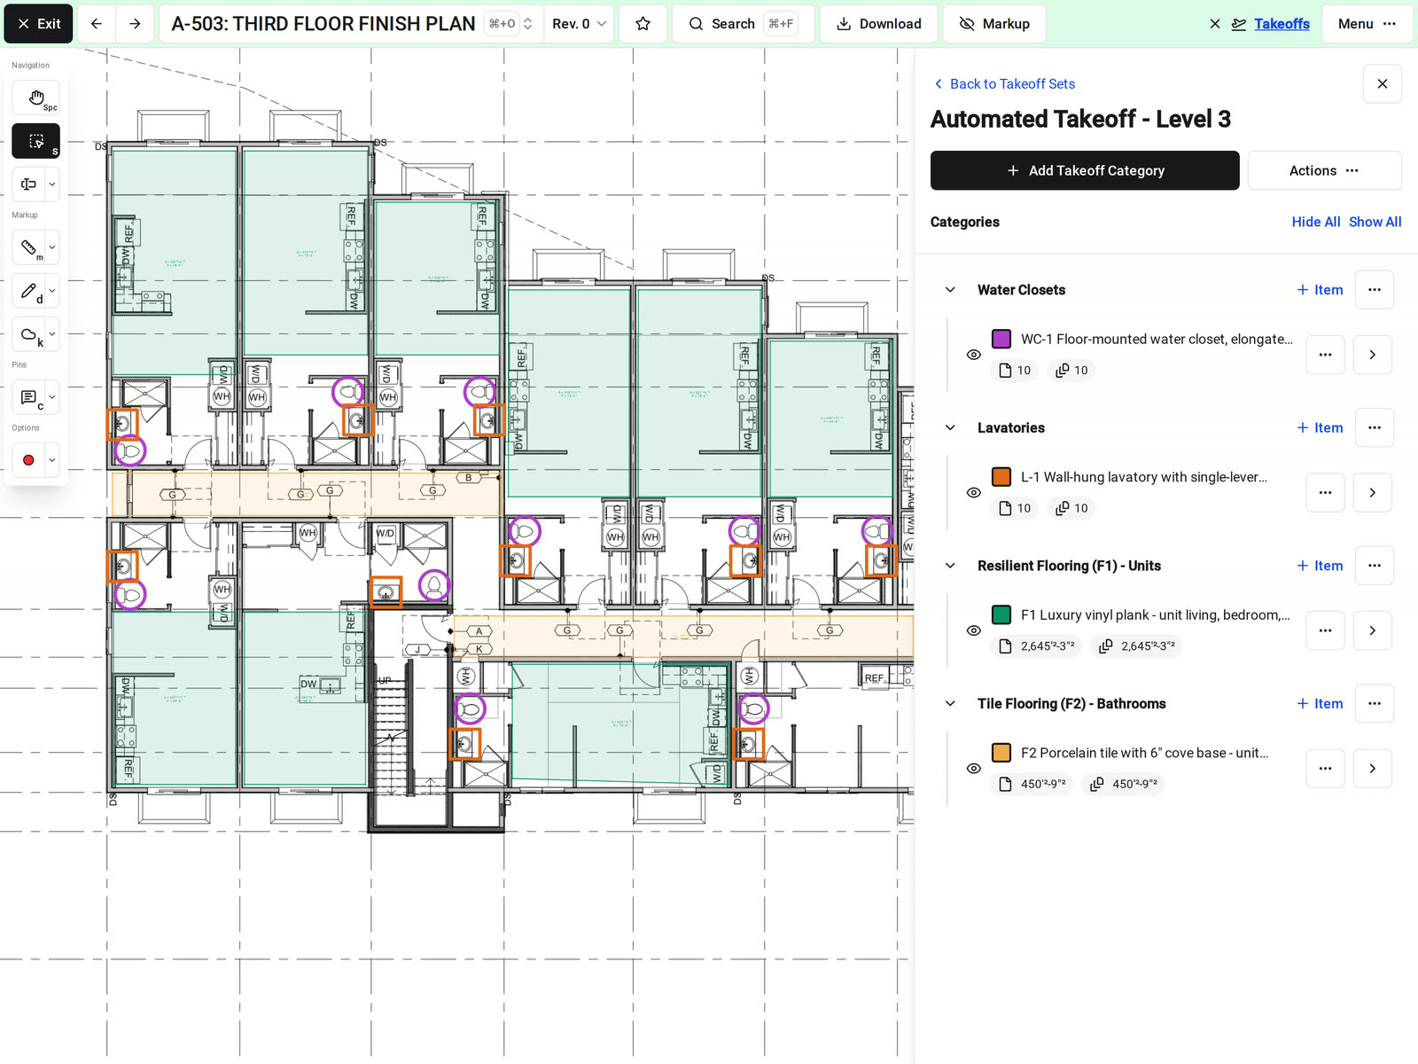Screen dimensions: 1418x1064
Task: Click Add Takeoff Category button
Action: click(1085, 170)
